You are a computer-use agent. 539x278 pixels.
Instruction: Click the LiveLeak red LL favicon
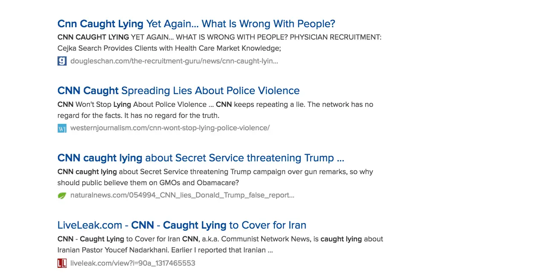(62, 263)
